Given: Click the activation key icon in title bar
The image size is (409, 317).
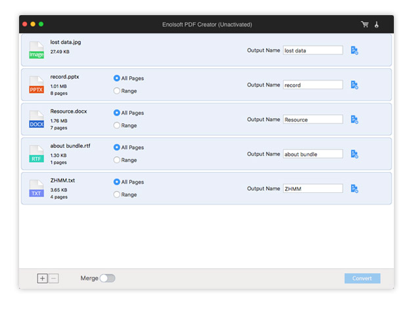Looking at the screenshot, I should click(376, 24).
